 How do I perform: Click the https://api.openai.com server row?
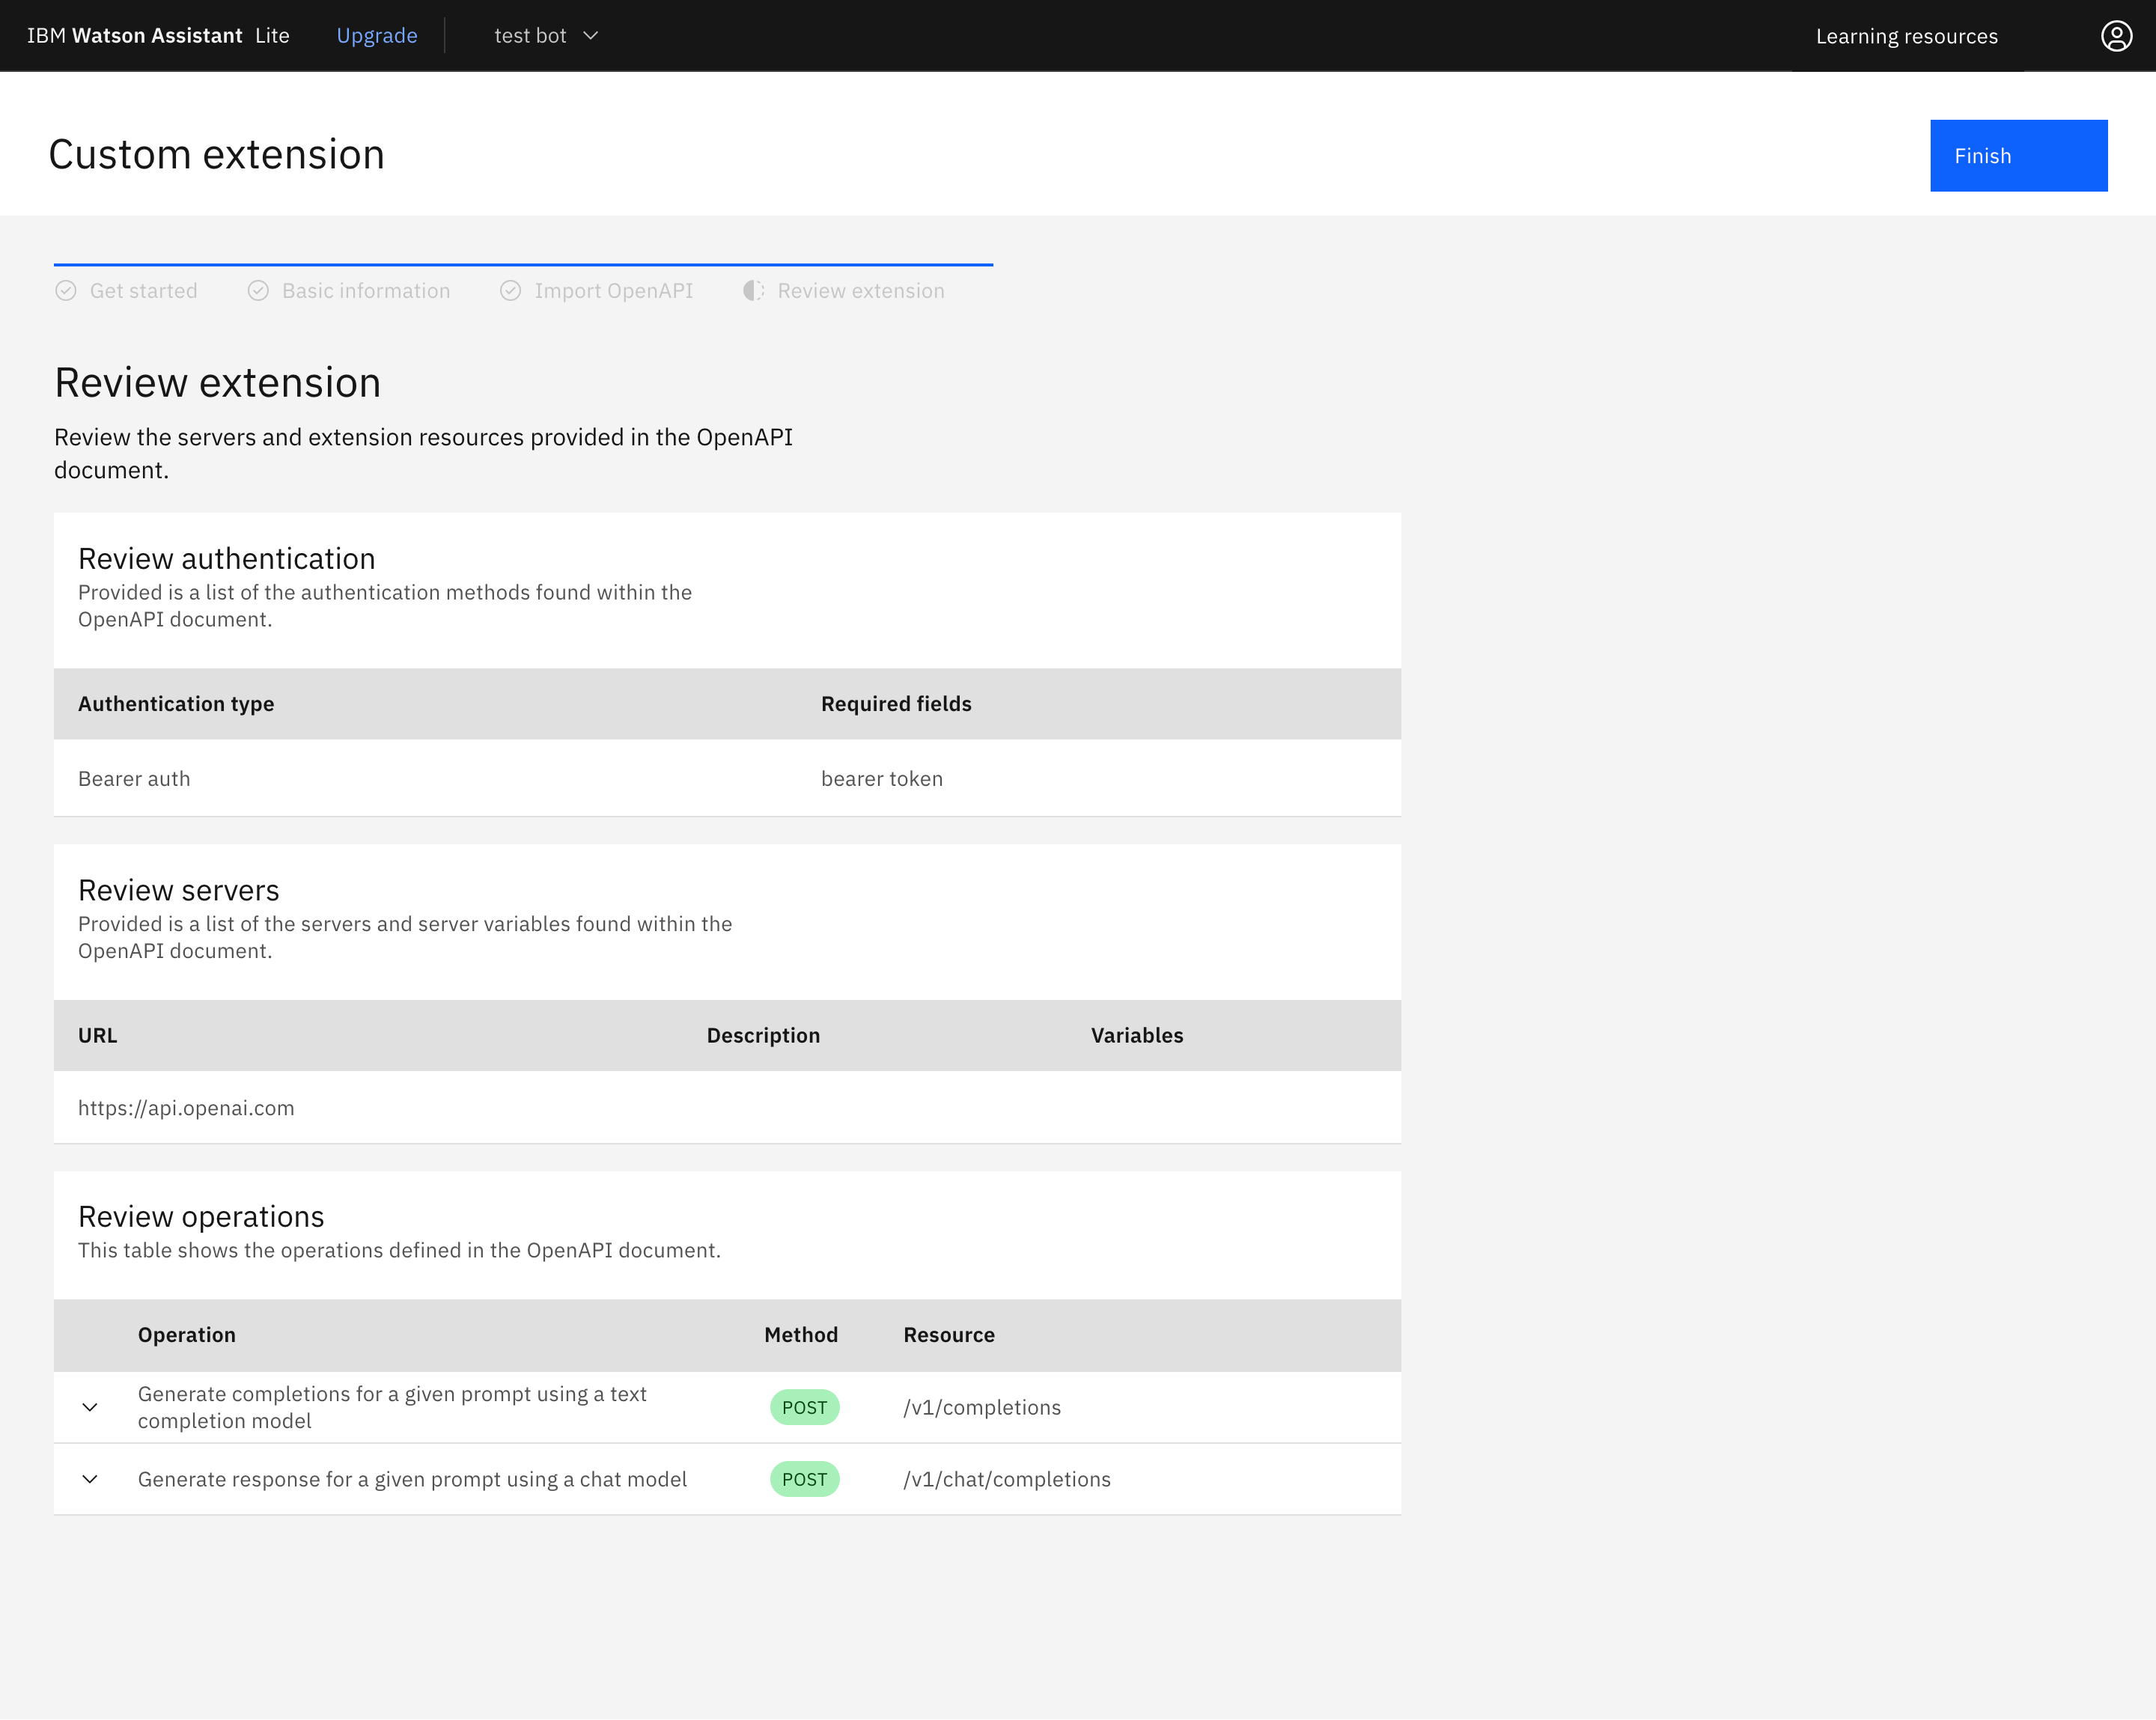[727, 1108]
